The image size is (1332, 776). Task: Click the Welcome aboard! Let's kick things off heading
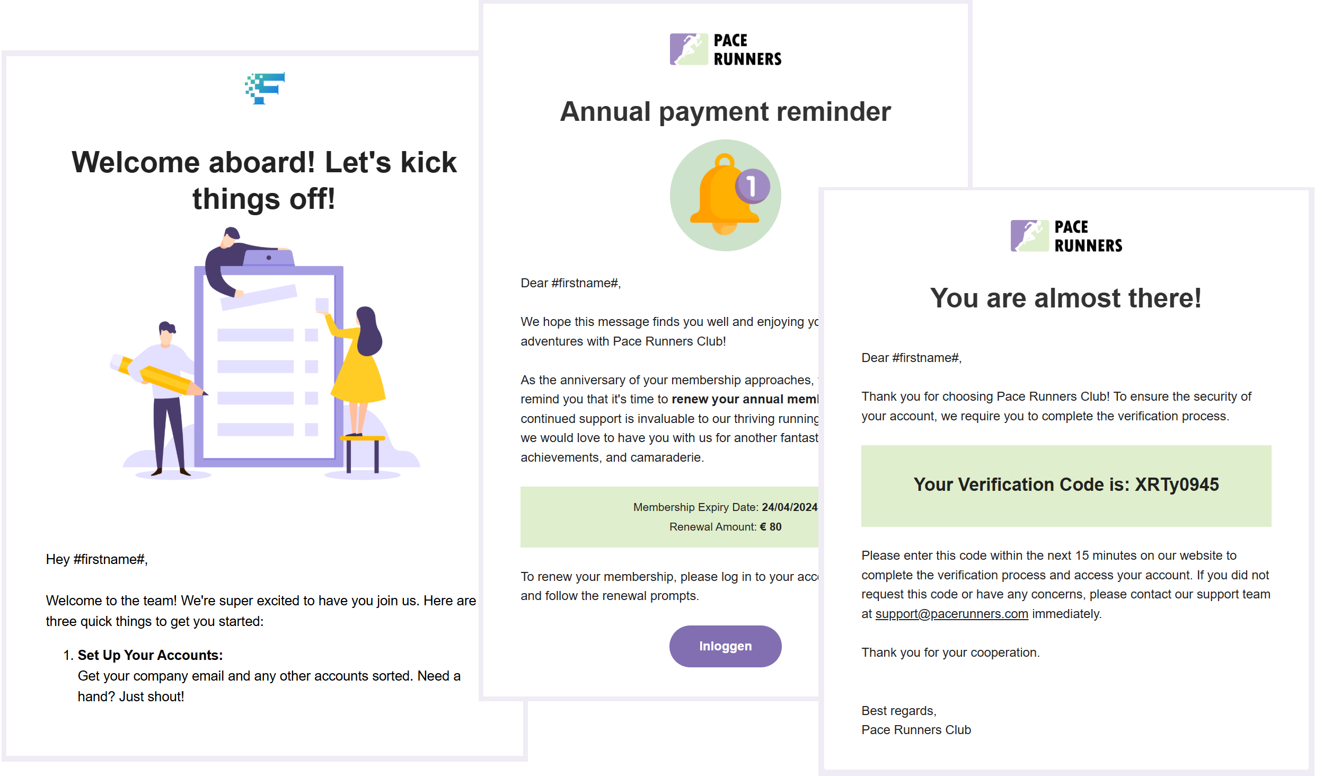click(x=264, y=180)
